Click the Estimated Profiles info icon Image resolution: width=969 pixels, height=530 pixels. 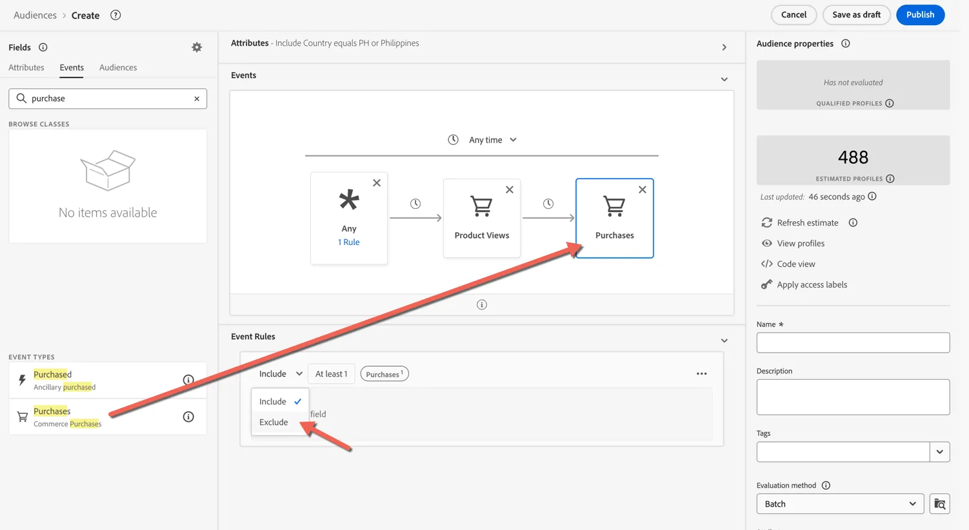(890, 179)
